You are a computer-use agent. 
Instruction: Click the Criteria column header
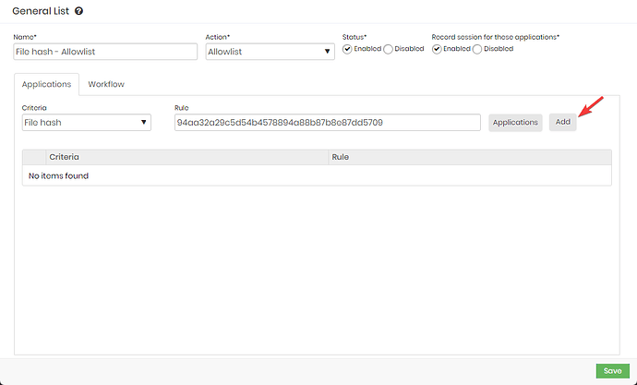pyautogui.click(x=186, y=157)
